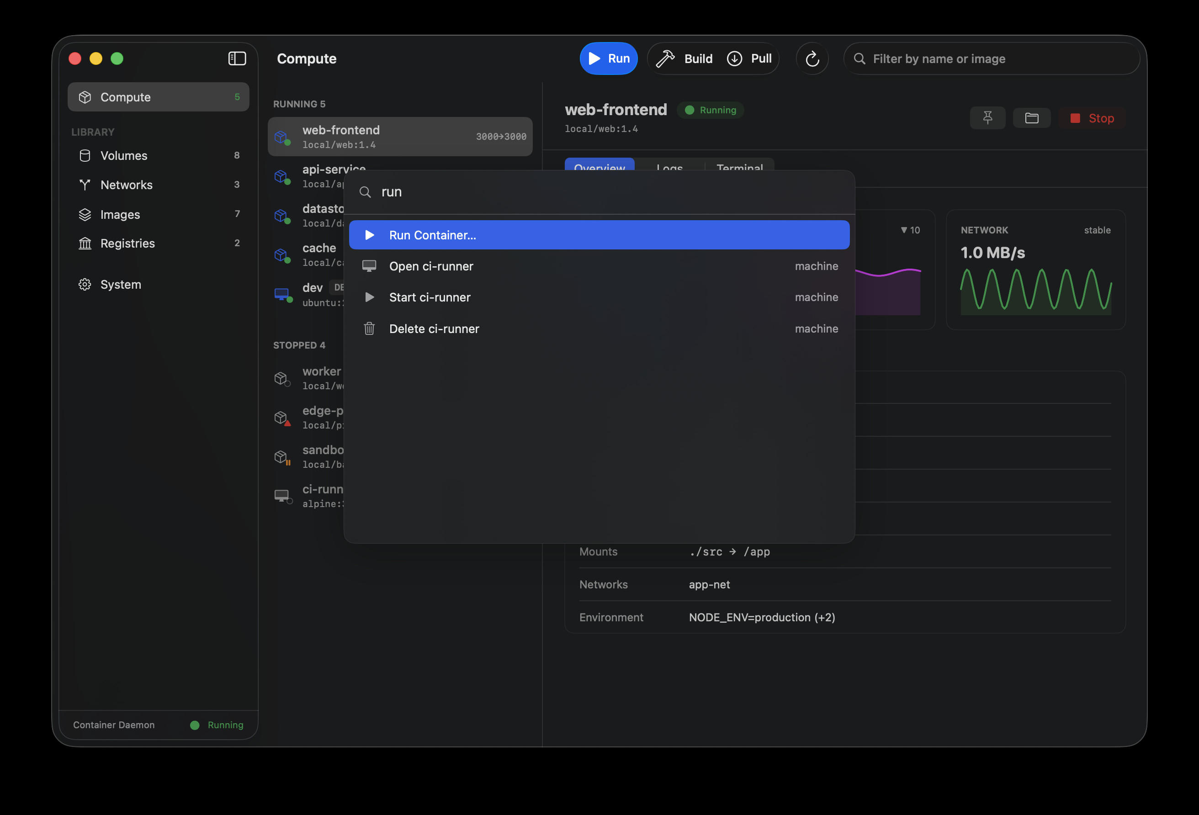Image resolution: width=1199 pixels, height=815 pixels.
Task: Click the 3000→3000 port mapping text
Action: click(x=501, y=137)
